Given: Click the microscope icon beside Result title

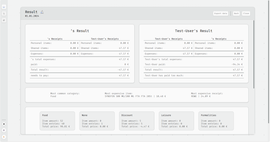Looking at the screenshot, I should (x=42, y=12).
